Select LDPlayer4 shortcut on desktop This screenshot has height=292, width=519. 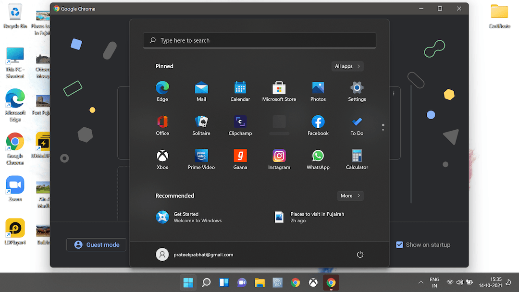(x=15, y=232)
